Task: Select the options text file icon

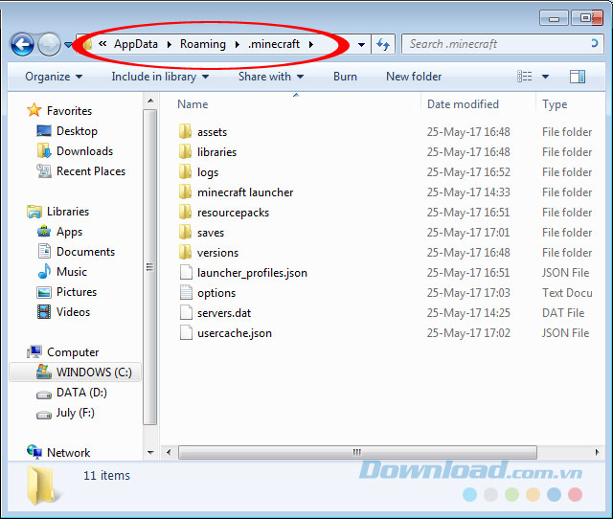Action: pyautogui.click(x=186, y=293)
